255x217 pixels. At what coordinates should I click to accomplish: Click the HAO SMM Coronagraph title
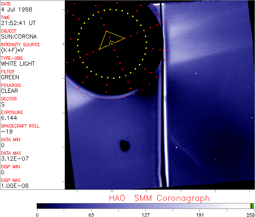click(x=159, y=198)
